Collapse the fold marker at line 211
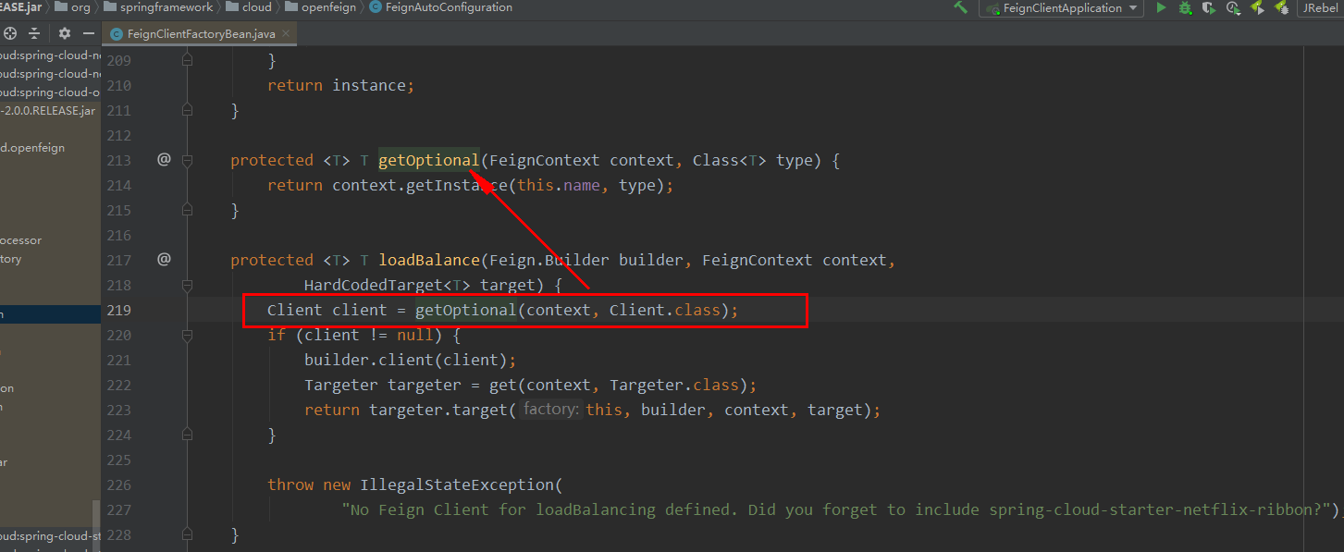This screenshot has width=1344, height=552. coord(188,110)
